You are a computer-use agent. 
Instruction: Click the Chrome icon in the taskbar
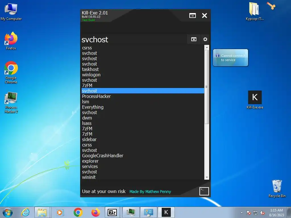pos(78,212)
